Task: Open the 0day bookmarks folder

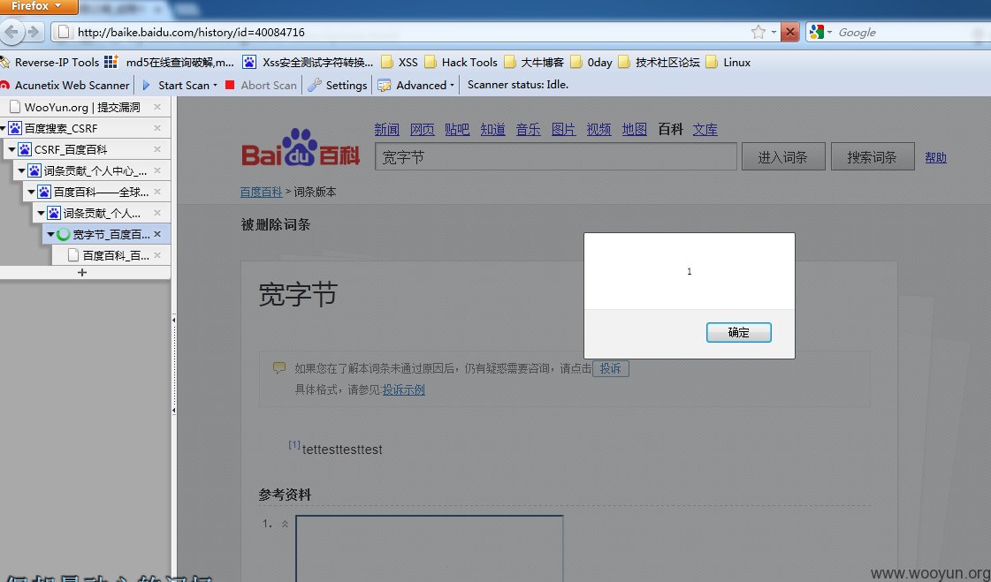Action: click(x=591, y=62)
